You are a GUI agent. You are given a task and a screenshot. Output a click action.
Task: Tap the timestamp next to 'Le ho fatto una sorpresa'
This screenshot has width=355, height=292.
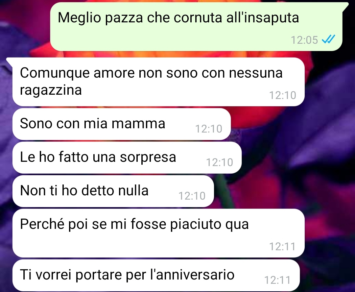[219, 162]
